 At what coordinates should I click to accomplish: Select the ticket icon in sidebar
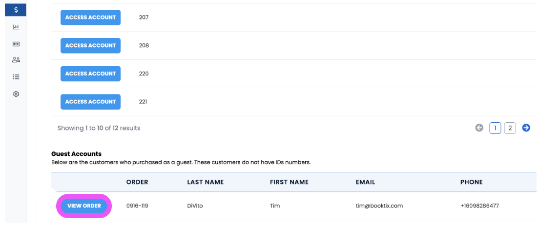pyautogui.click(x=16, y=44)
